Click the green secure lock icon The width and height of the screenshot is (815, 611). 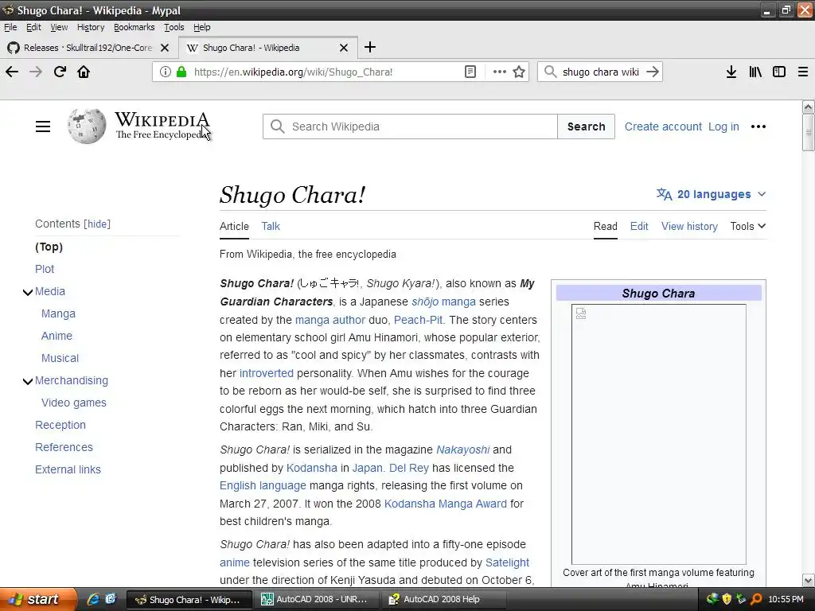tap(181, 72)
